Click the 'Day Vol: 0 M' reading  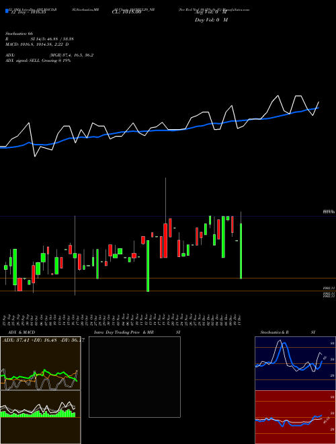tap(211, 20)
